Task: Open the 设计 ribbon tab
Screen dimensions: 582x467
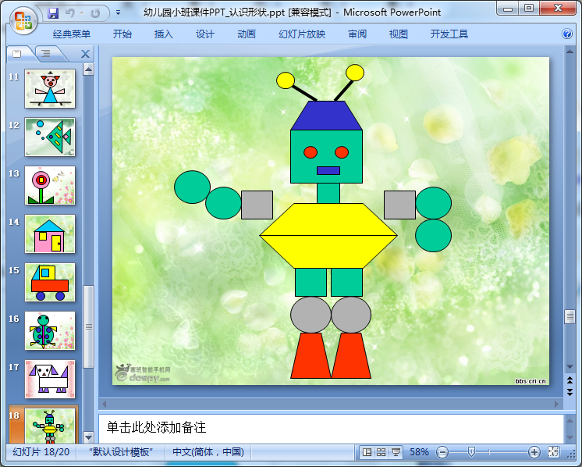Action: 205,34
